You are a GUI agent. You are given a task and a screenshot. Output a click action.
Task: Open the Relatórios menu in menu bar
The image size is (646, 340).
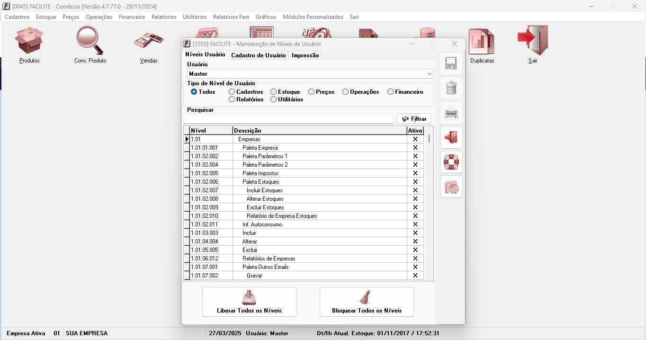pyautogui.click(x=164, y=17)
